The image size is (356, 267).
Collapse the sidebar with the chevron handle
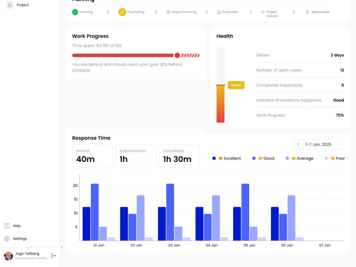click(x=62, y=247)
